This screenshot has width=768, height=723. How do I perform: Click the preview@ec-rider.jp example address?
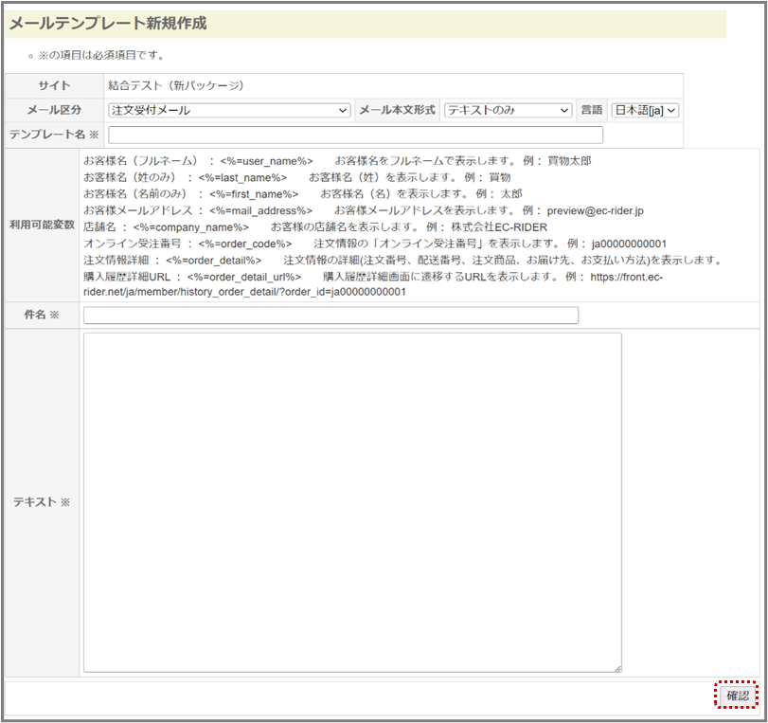[595, 210]
